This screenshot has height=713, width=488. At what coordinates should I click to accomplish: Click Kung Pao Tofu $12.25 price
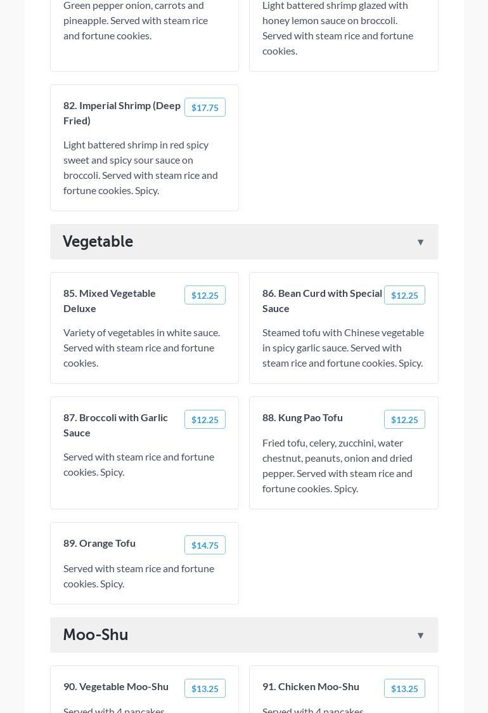404,420
